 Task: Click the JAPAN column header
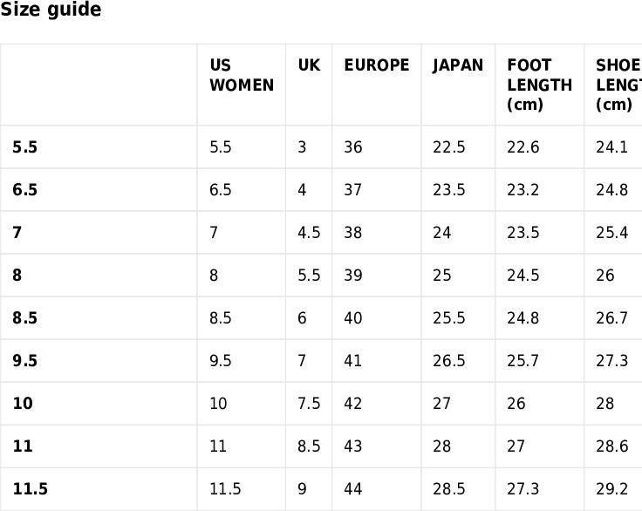(x=458, y=65)
